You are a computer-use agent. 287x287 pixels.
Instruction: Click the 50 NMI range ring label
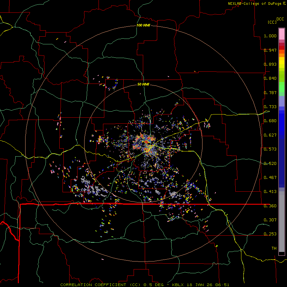tap(143, 84)
